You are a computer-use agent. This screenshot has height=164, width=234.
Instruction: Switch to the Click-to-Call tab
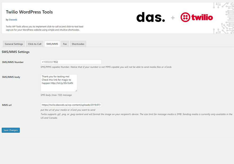[x=35, y=44]
